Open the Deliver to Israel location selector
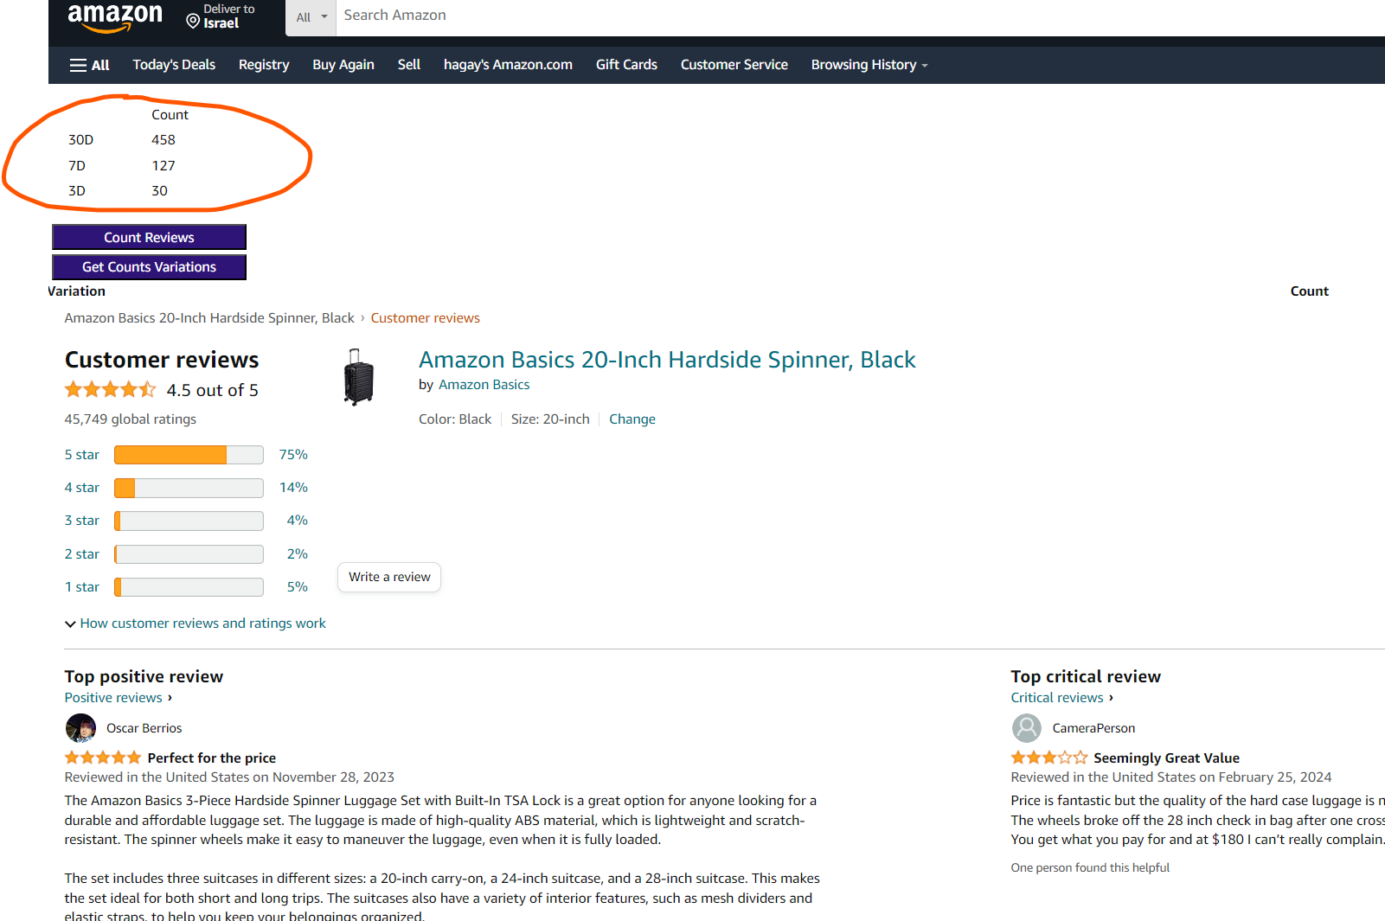 [221, 16]
